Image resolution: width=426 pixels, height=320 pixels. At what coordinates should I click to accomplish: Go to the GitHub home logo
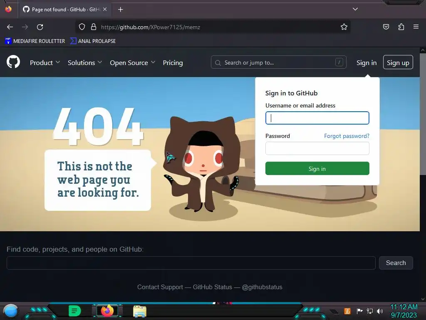[13, 62]
